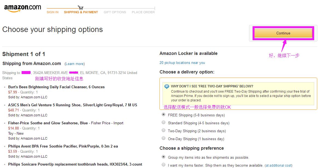
Task: Click the yellow Continue button
Action: (x=283, y=33)
